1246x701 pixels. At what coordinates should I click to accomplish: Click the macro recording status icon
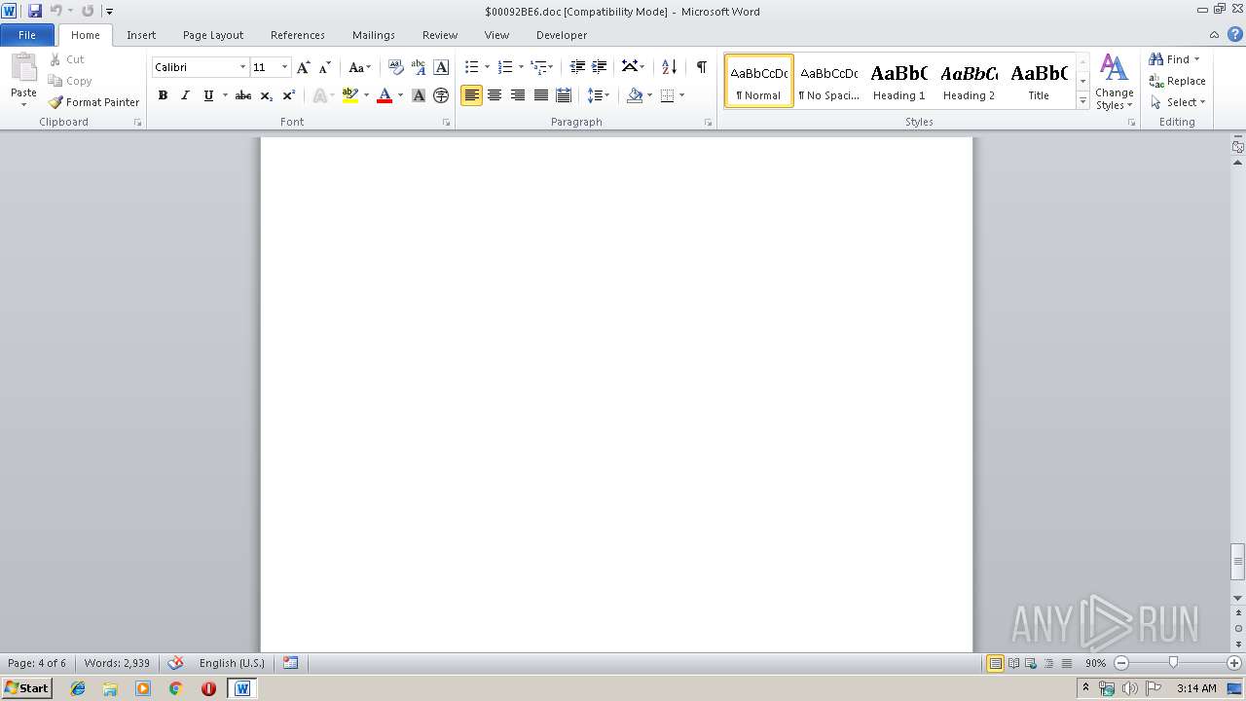pyautogui.click(x=290, y=663)
